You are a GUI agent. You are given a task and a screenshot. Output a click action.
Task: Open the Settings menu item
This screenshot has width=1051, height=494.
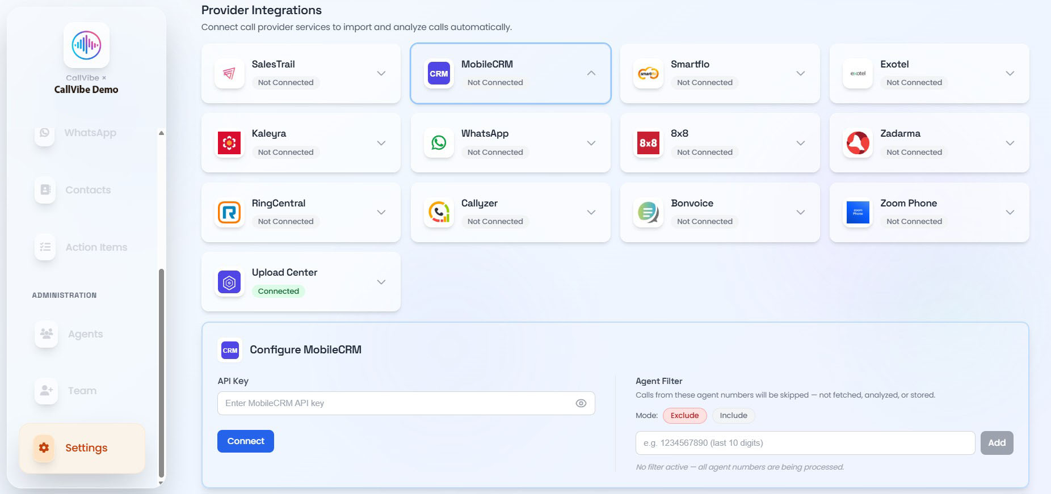82,448
